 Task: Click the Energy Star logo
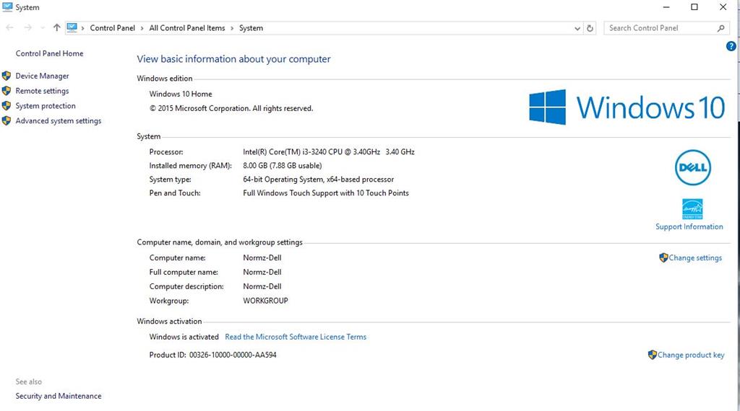692,209
